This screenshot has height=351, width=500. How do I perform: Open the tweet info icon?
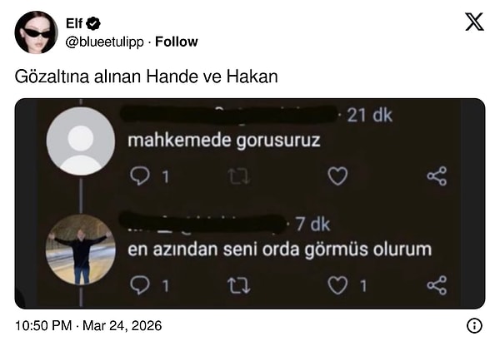point(474,325)
